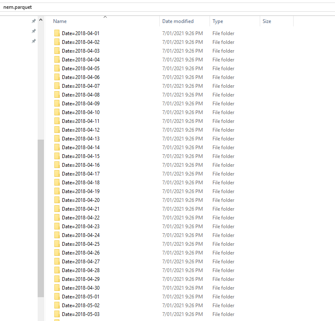Click folder icon for Date=2018-04-01
This screenshot has width=335, height=321.
pyautogui.click(x=57, y=33)
